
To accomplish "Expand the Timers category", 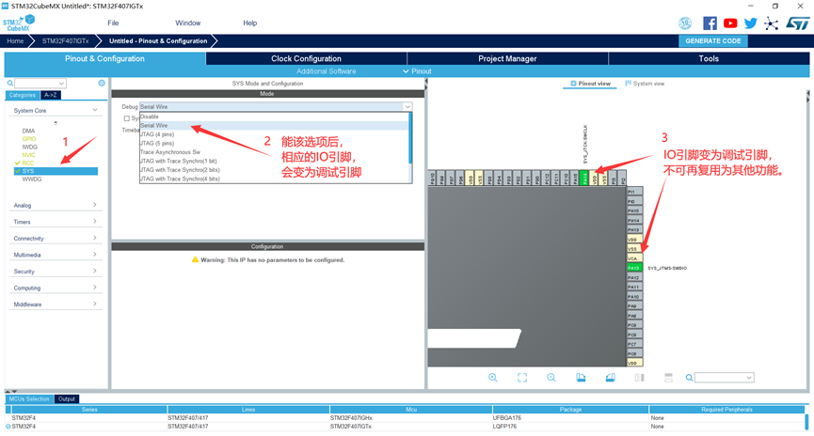I will pos(54,222).
